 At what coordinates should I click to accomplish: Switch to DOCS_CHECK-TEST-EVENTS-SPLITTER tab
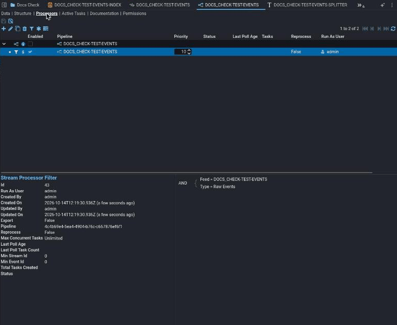[x=307, y=5]
